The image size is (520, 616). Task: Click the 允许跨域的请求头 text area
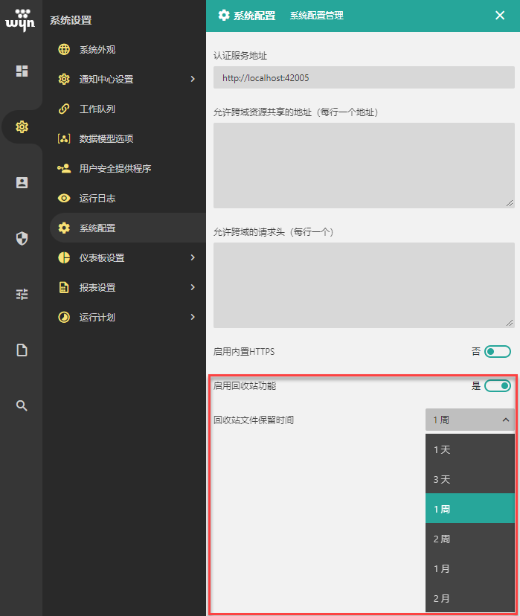(x=364, y=285)
